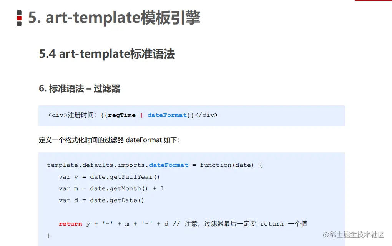
Task: Click the "var m = date.getMonth() + 1" line
Action: [x=111, y=188]
